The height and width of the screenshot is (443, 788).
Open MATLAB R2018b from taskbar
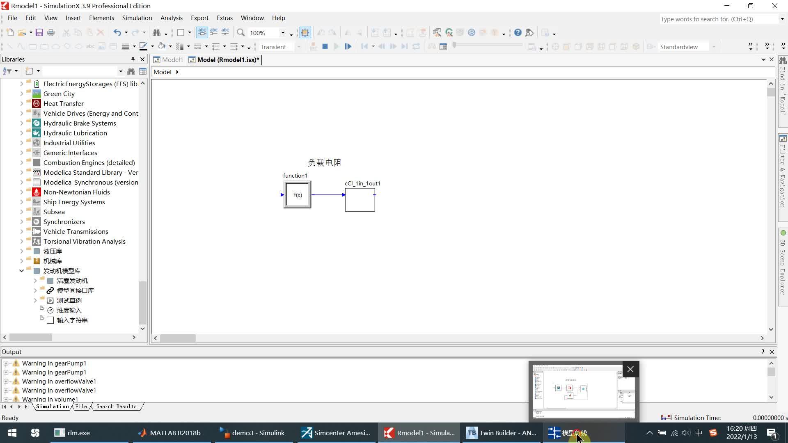click(170, 433)
